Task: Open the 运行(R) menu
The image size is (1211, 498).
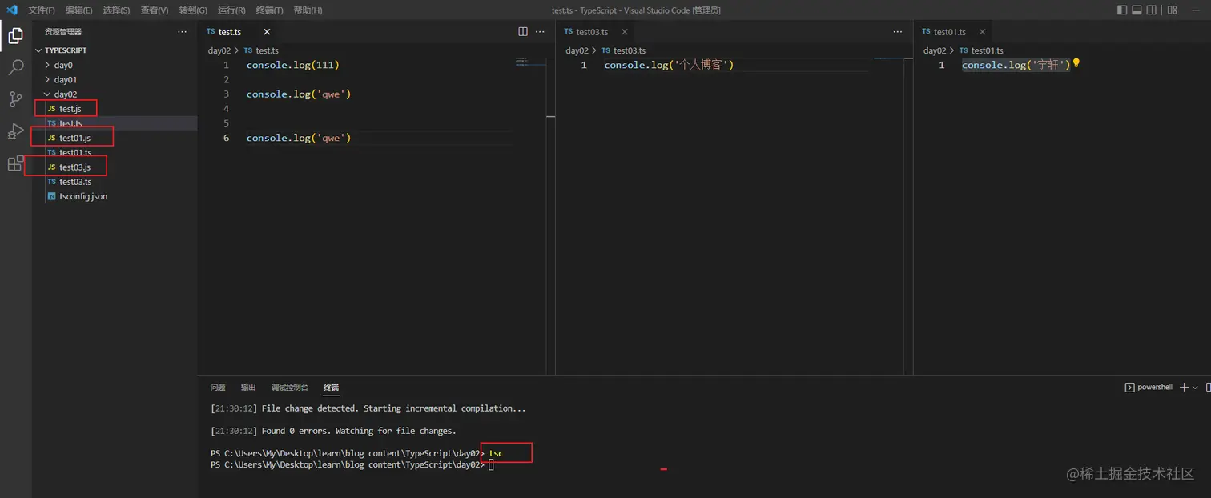Action: pyautogui.click(x=231, y=10)
